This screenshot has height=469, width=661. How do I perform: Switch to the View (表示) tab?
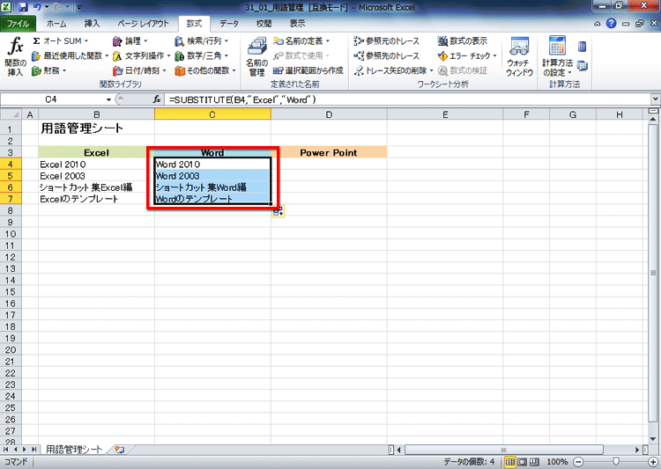tap(297, 24)
